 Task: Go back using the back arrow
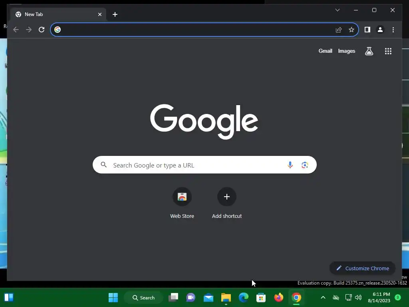(x=16, y=30)
